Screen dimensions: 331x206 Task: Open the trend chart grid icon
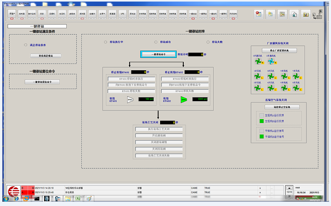pyautogui.click(x=282, y=14)
